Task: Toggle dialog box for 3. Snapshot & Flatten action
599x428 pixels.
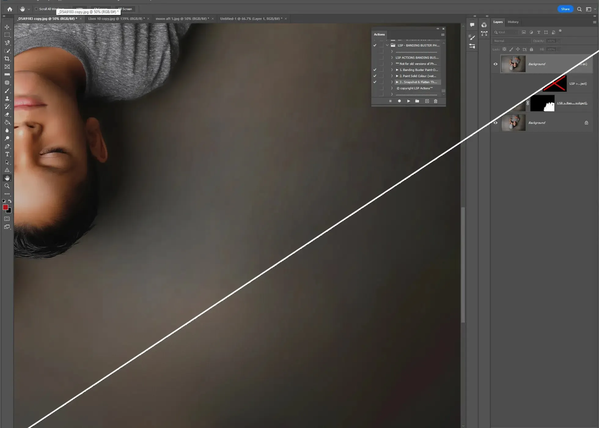Action: coord(381,82)
